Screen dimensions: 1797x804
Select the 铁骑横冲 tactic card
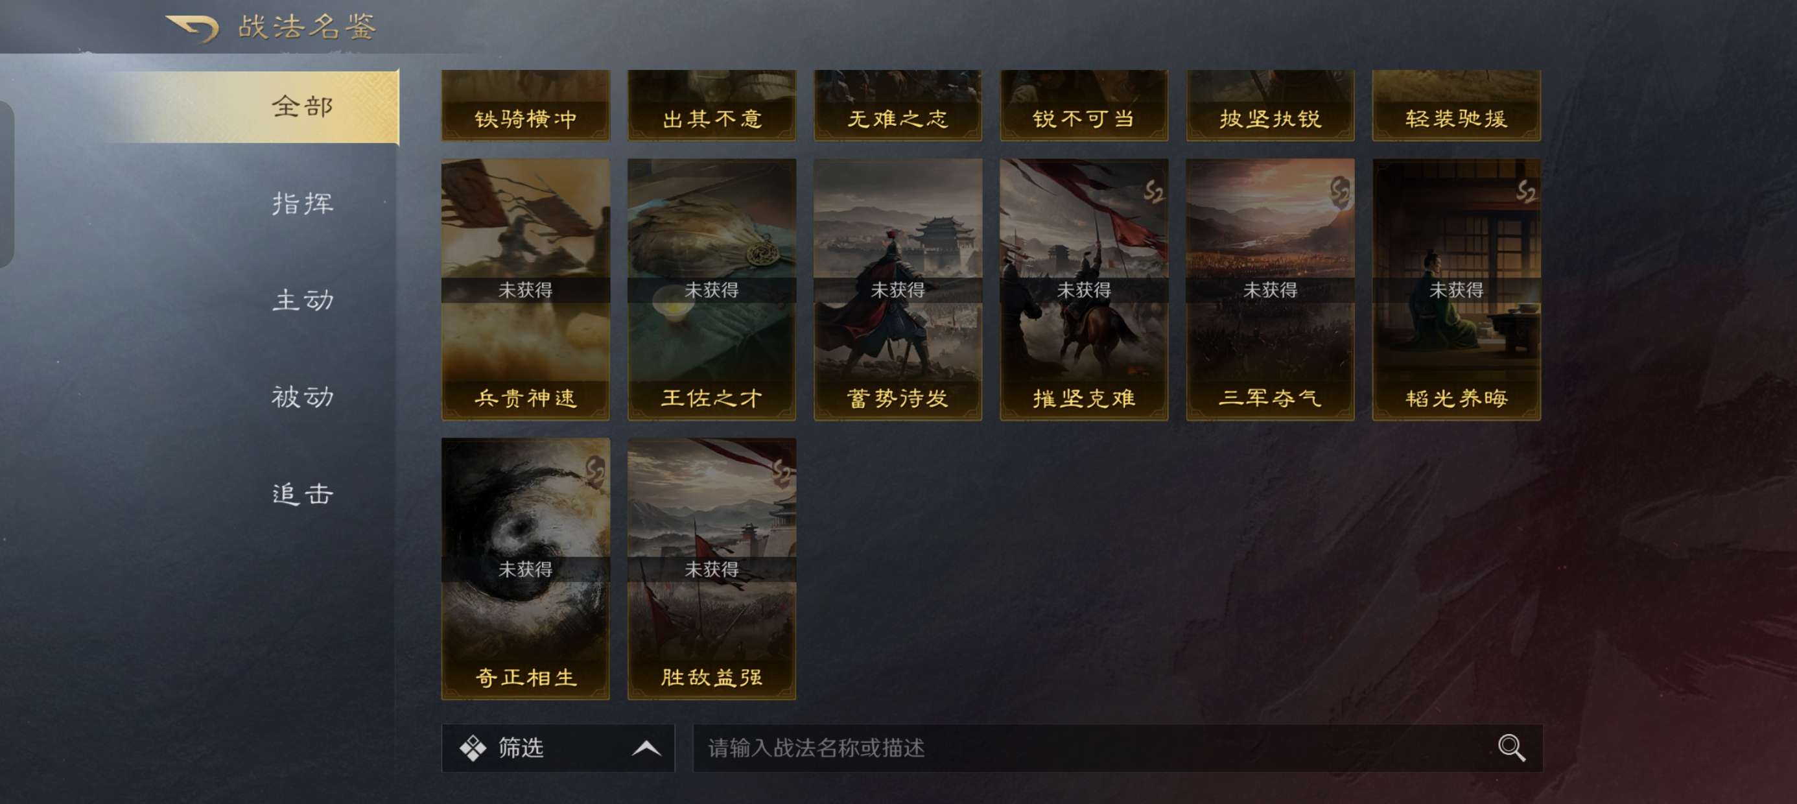[525, 106]
